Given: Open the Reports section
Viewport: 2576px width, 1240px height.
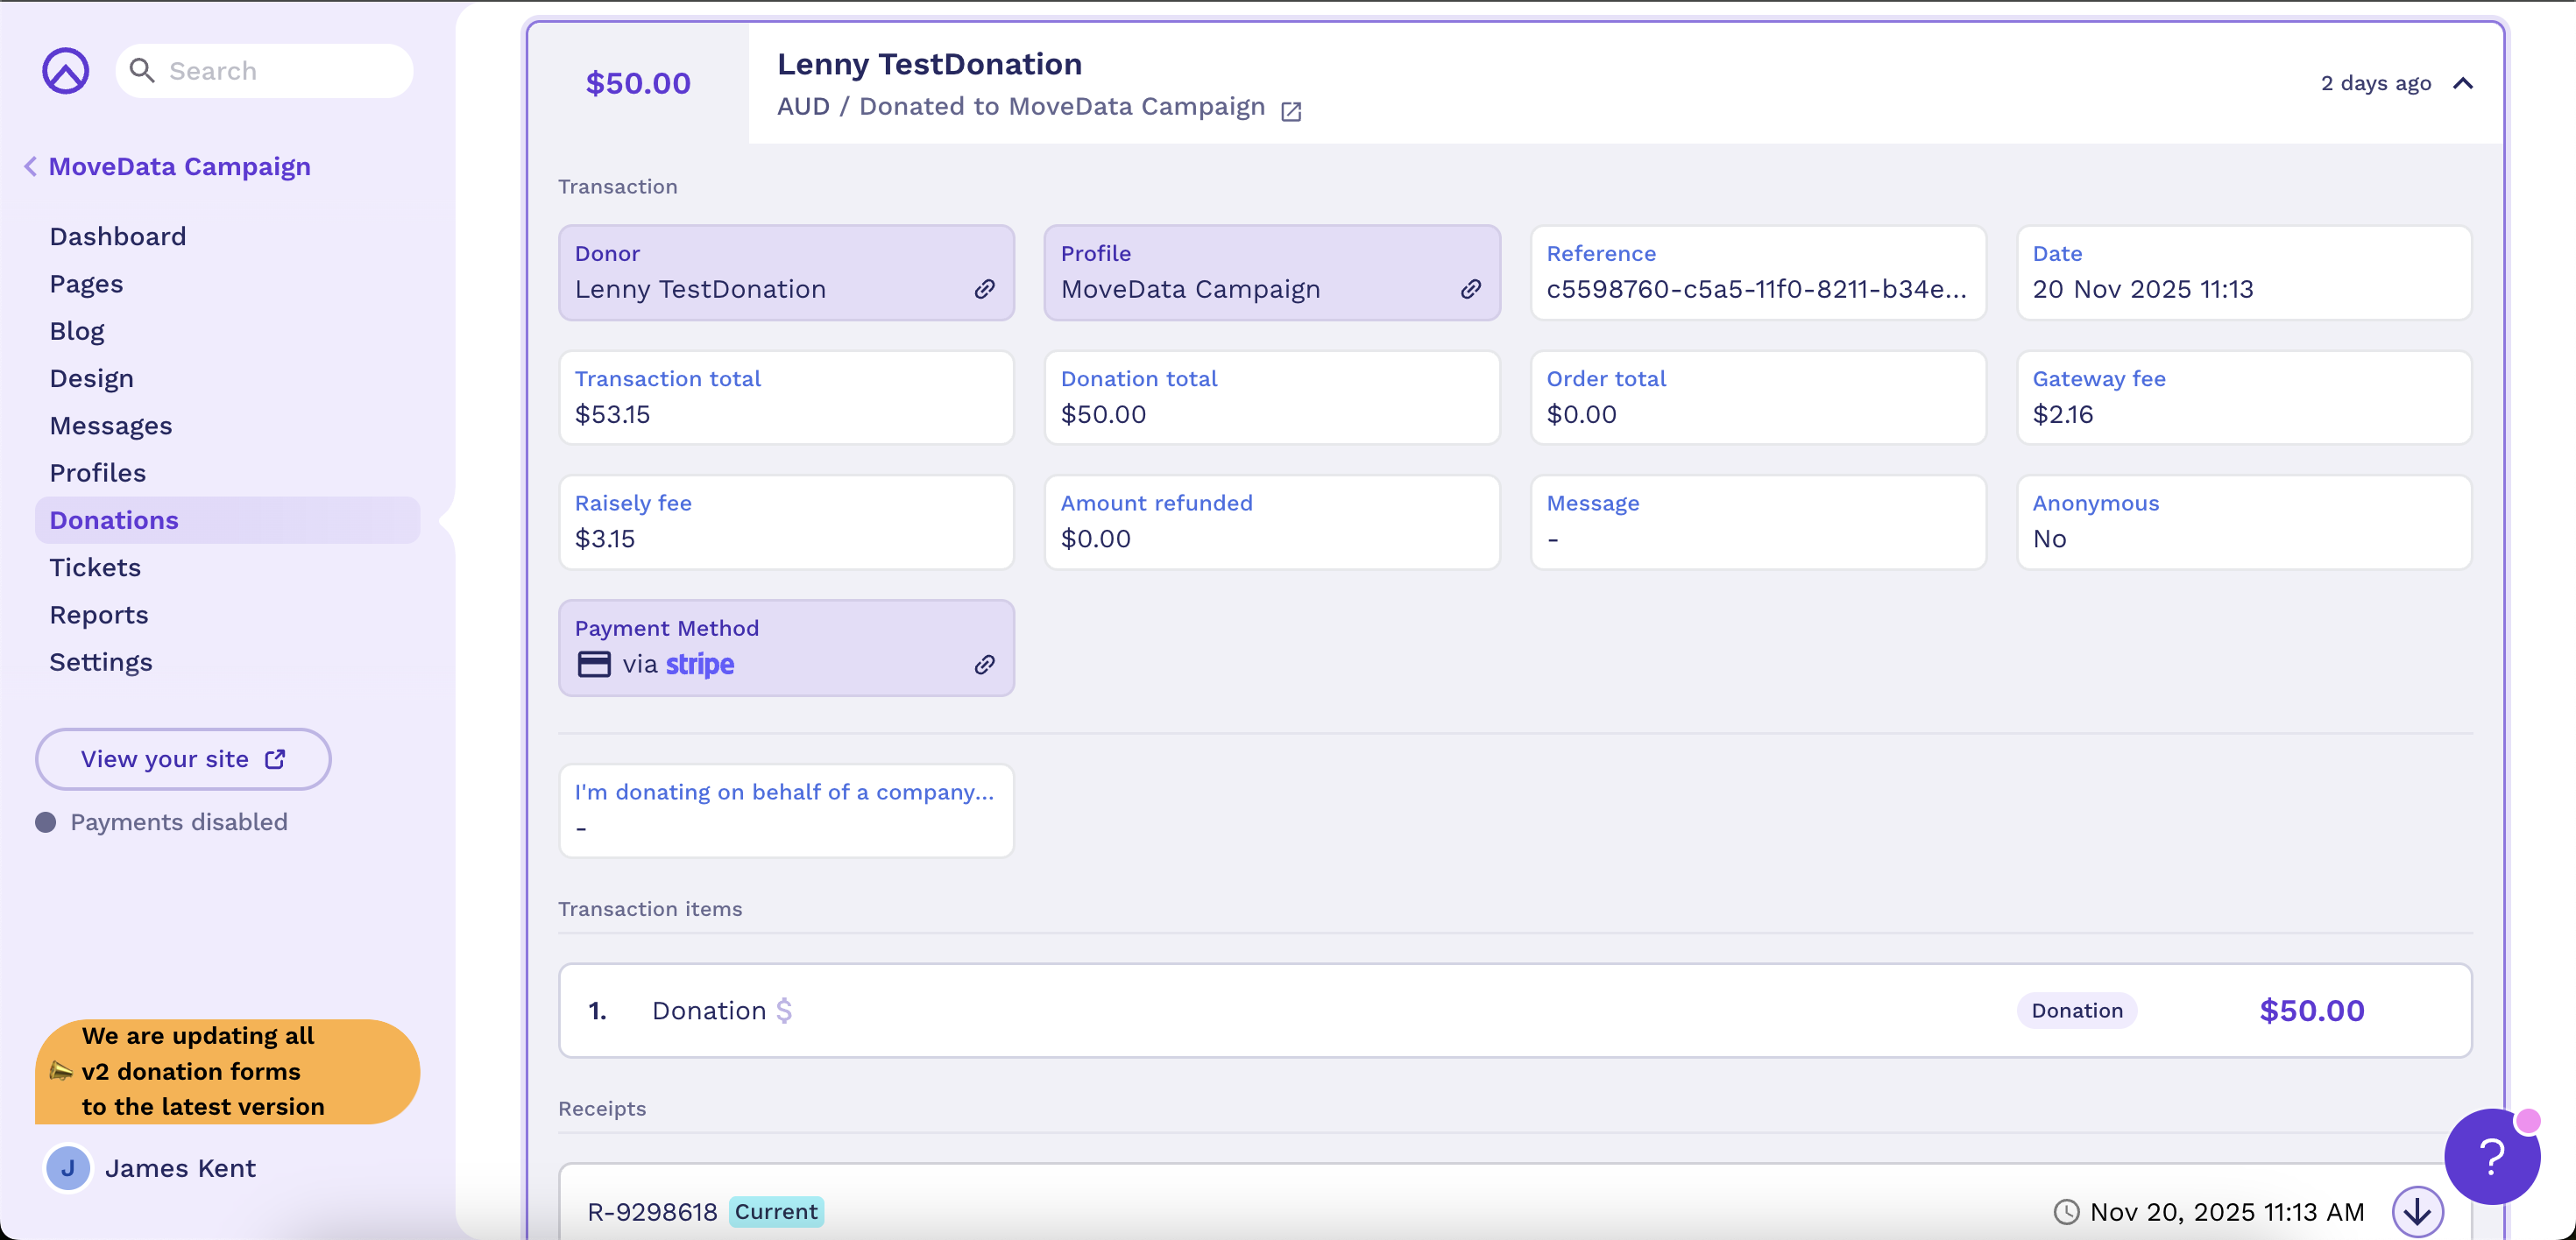Looking at the screenshot, I should click(99, 615).
